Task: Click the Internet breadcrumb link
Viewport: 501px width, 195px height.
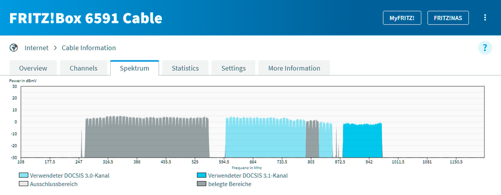Action: 37,48
